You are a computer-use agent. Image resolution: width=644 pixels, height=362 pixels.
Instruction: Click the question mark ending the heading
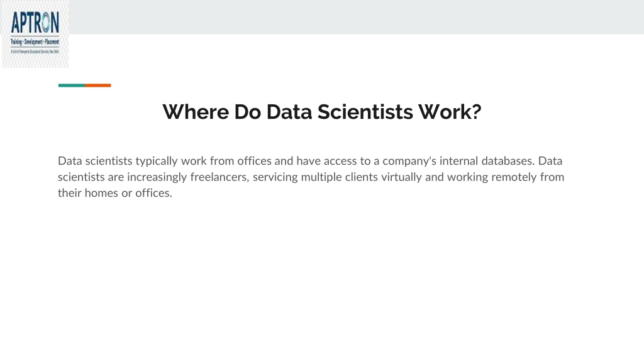pos(477,112)
